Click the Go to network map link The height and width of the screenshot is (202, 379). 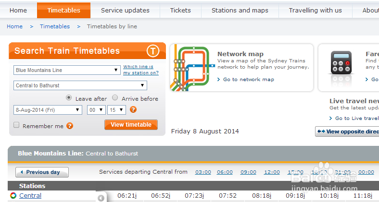(248, 79)
